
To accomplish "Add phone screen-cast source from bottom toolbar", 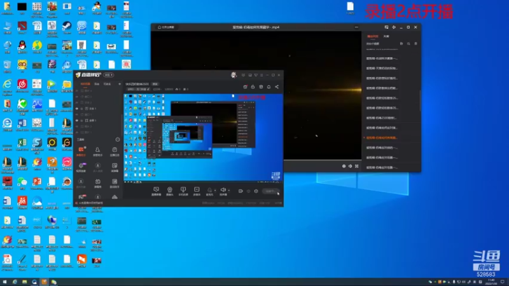I will point(183,191).
